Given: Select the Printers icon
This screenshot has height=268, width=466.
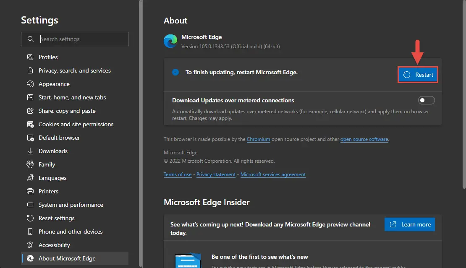Looking at the screenshot, I should click(x=30, y=191).
